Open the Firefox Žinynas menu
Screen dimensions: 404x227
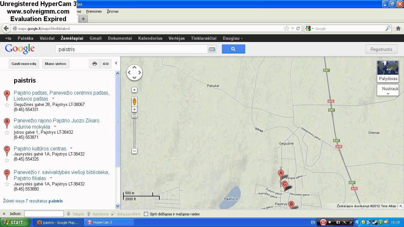pos(113,11)
